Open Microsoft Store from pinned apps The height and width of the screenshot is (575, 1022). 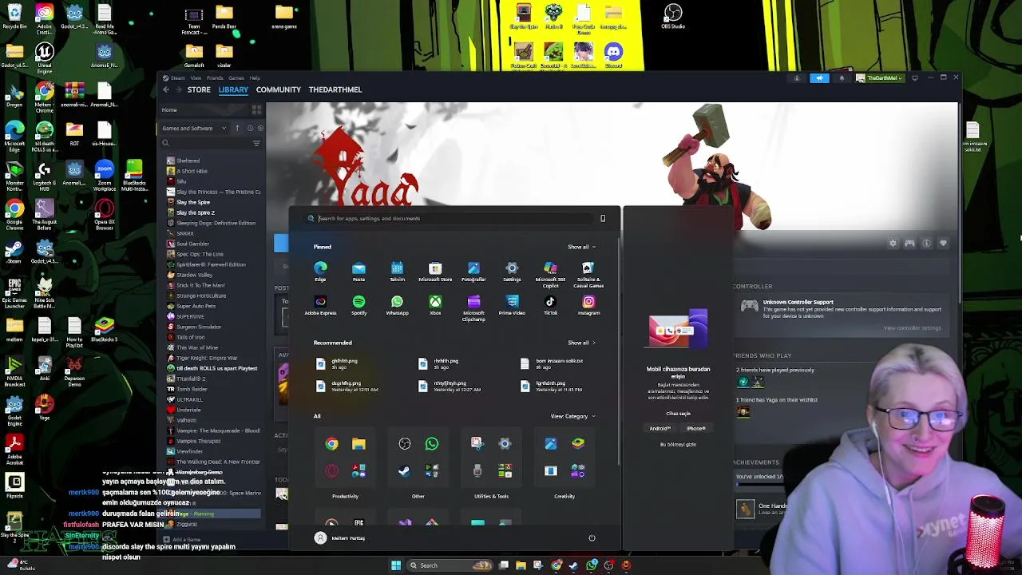(x=435, y=272)
